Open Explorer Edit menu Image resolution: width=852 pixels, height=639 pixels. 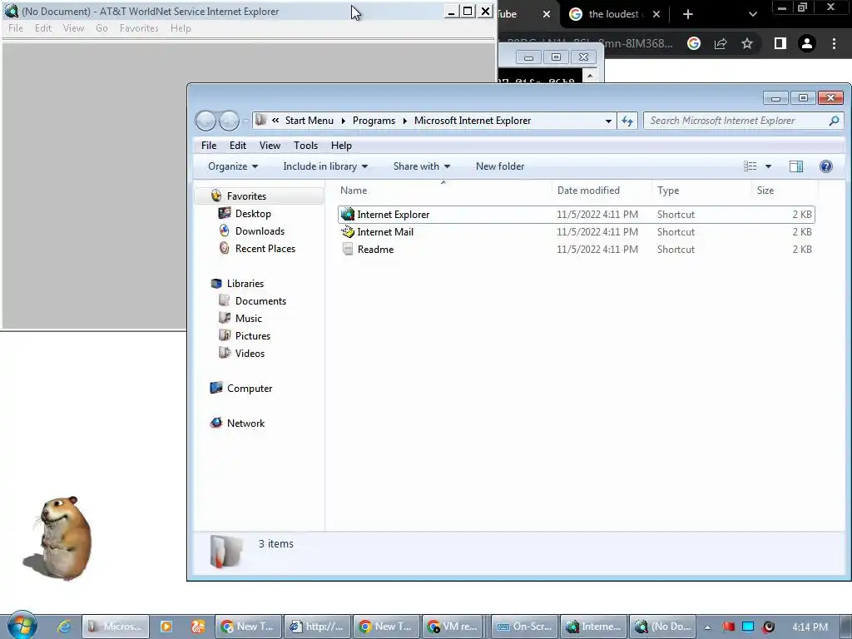(x=237, y=145)
